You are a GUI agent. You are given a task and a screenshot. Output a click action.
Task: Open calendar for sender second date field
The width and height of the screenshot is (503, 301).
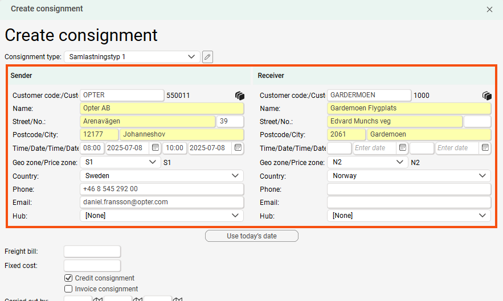238,148
